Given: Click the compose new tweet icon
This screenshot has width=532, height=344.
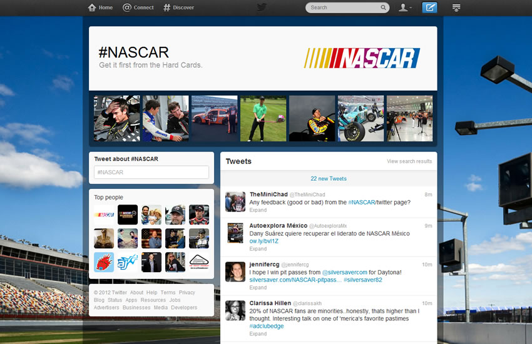Looking at the screenshot, I should pos(429,8).
